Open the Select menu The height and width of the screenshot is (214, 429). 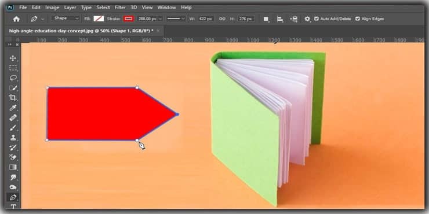pyautogui.click(x=103, y=8)
